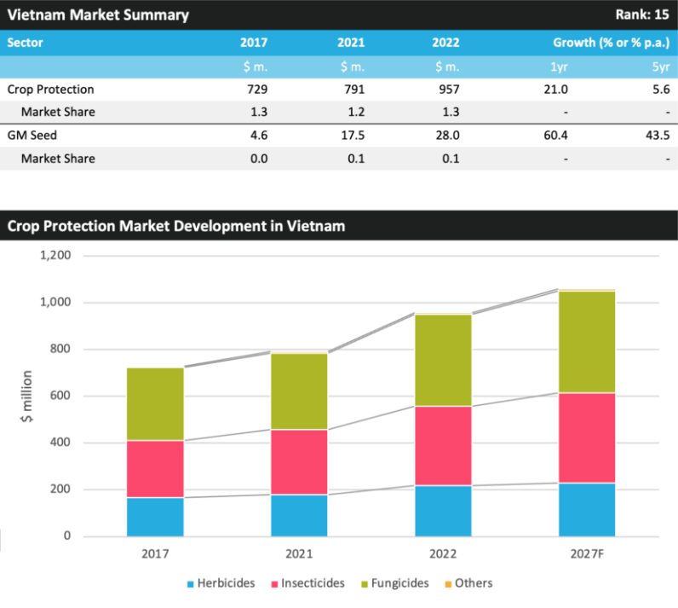Select the 2017 Herbicides bar segment

pyautogui.click(x=155, y=517)
